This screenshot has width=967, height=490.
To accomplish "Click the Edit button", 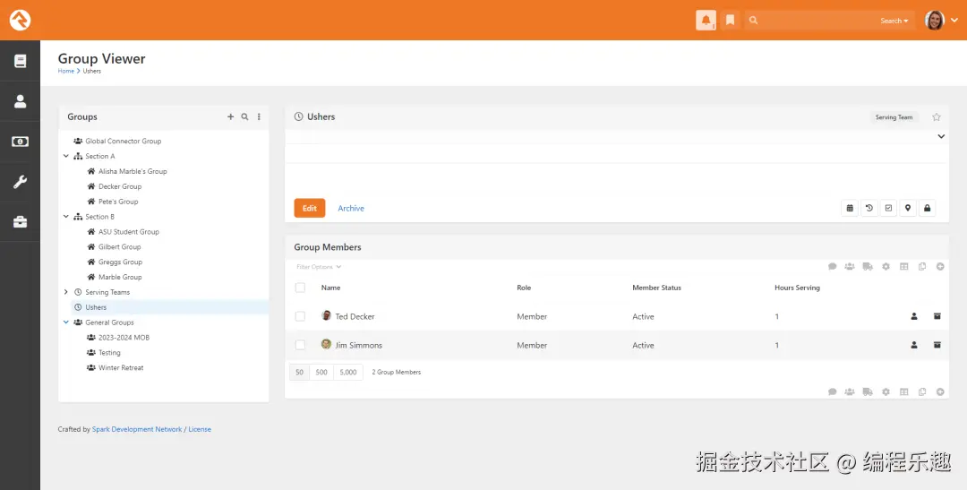I will pos(310,208).
